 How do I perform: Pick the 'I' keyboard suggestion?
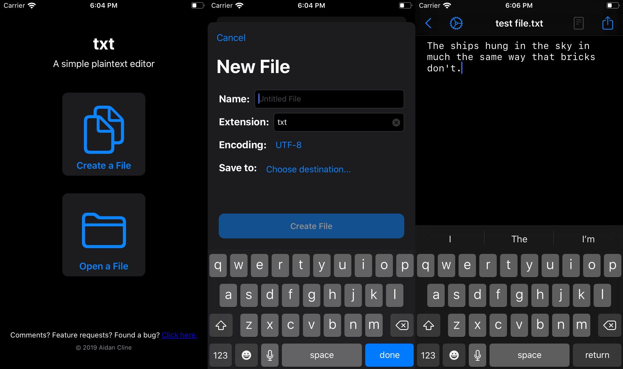pos(450,239)
